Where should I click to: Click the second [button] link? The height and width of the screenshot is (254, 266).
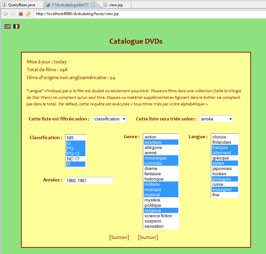[x=148, y=237]
